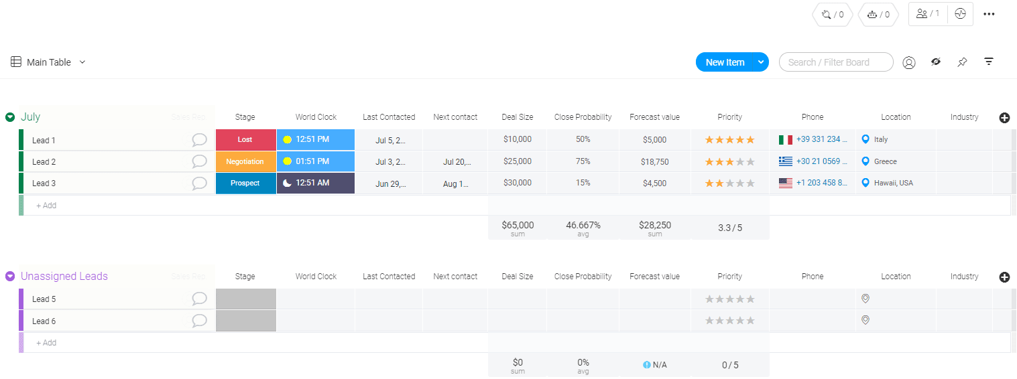Click + Add in Unassigned Leads
1017x379 pixels.
coord(46,343)
